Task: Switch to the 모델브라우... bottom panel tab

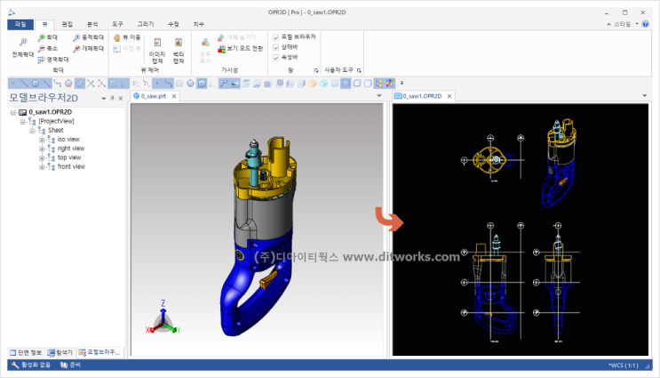Action: 99,353
